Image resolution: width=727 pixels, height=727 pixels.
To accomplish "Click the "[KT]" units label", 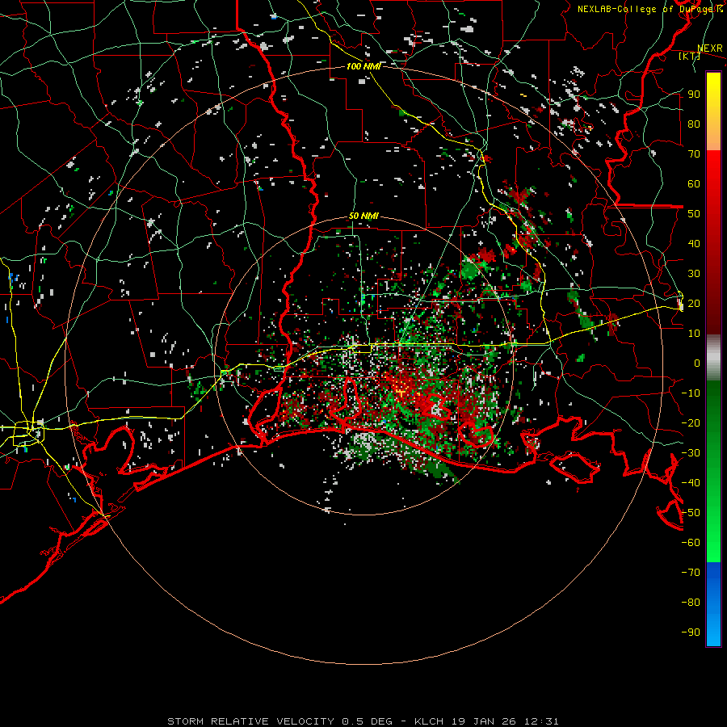I will 690,57.
